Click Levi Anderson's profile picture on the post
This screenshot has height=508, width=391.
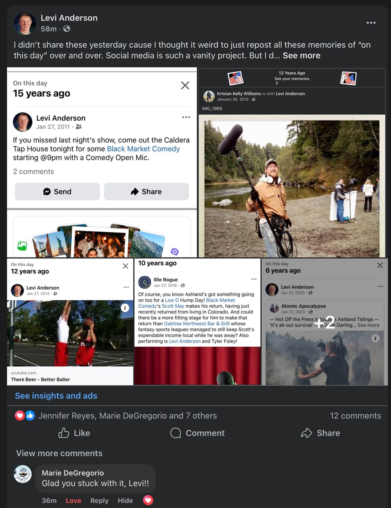[25, 23]
